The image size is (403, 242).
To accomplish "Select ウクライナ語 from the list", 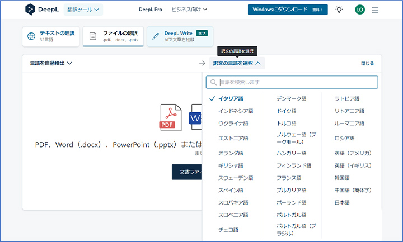I will [x=233, y=123].
